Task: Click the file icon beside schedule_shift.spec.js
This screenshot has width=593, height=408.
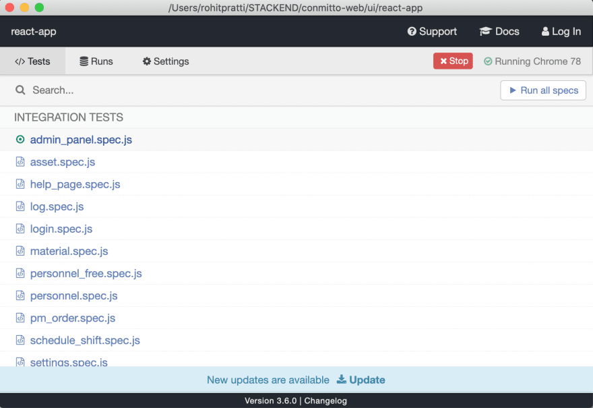Action: [20, 341]
